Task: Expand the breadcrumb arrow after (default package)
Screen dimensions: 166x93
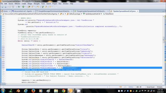Action: (x=82, y=14)
